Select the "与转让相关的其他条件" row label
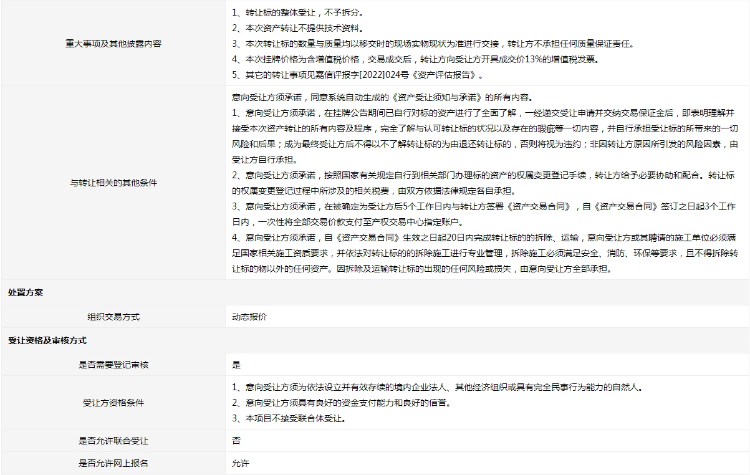 113,183
